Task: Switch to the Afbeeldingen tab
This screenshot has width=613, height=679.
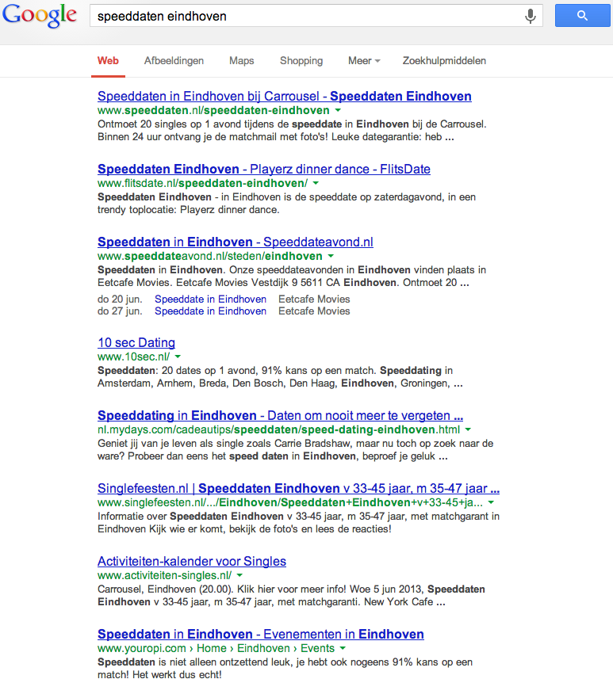Action: [x=174, y=61]
